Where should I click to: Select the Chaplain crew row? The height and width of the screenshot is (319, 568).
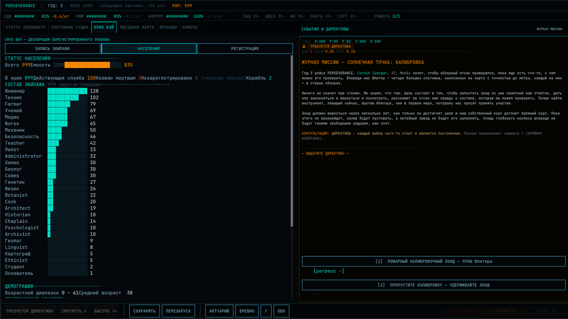(52, 221)
